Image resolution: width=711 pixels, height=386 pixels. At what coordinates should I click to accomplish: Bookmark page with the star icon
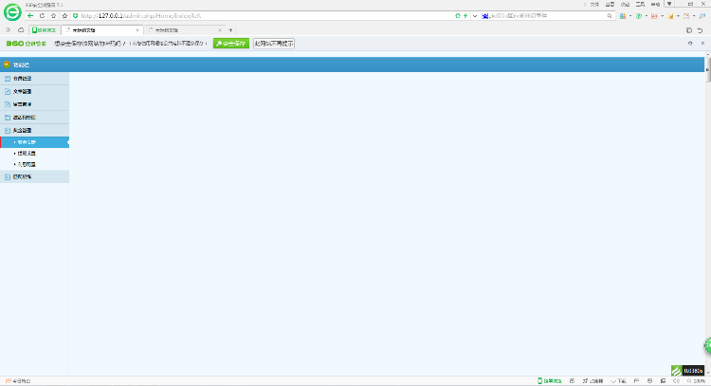[64, 15]
